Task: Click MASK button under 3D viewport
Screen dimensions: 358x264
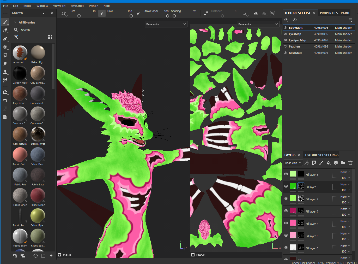Action: point(65,255)
